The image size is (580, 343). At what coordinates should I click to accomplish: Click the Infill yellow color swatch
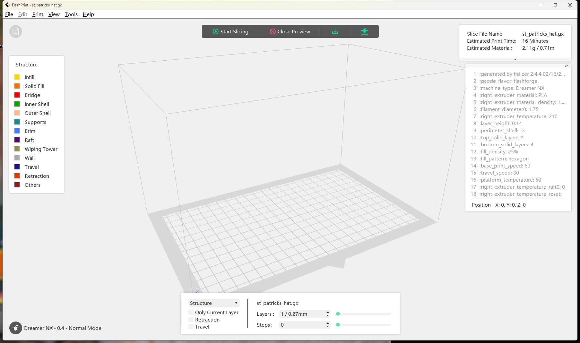point(17,77)
